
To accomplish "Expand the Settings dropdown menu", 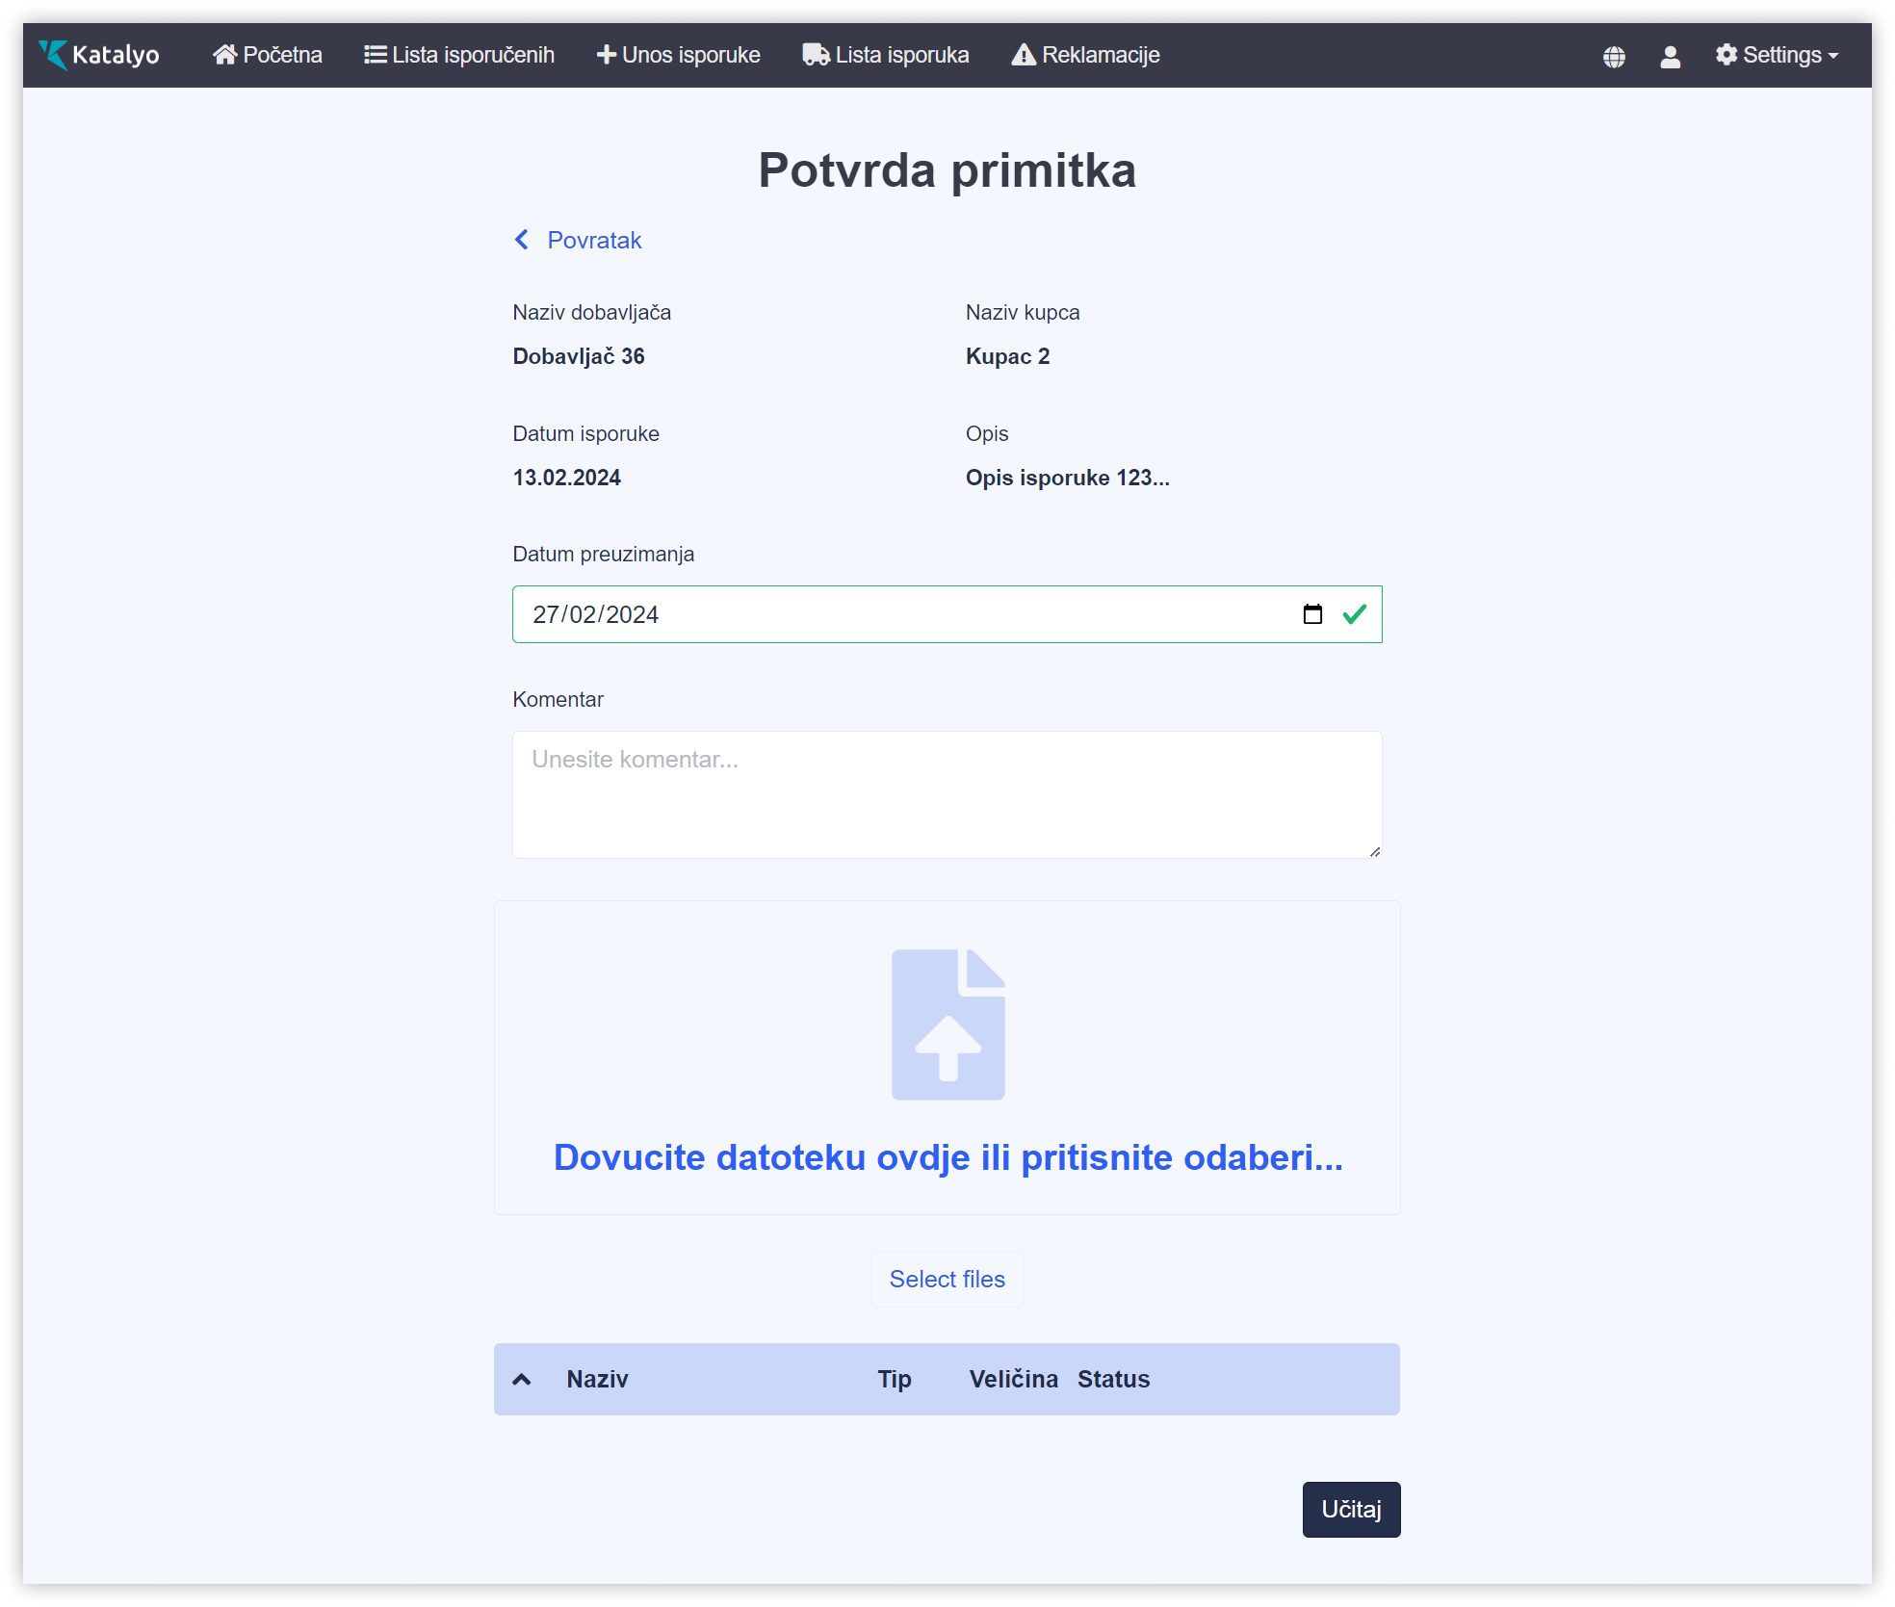I will [x=1777, y=55].
